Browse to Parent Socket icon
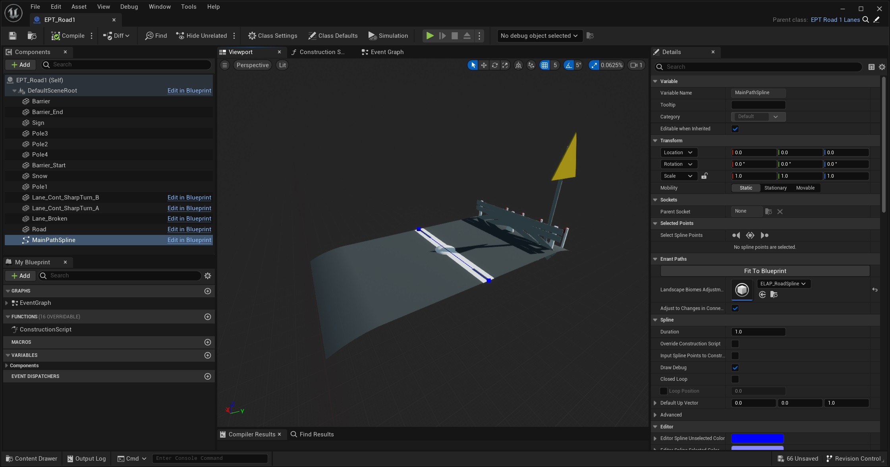The image size is (890, 467). tap(768, 211)
